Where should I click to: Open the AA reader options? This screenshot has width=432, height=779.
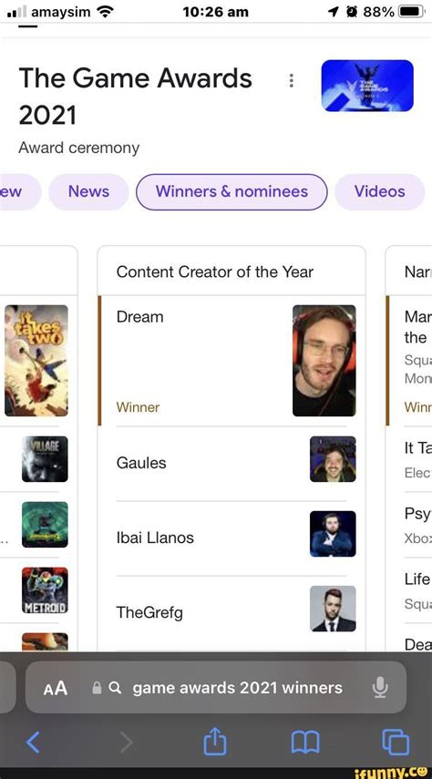[x=56, y=688]
